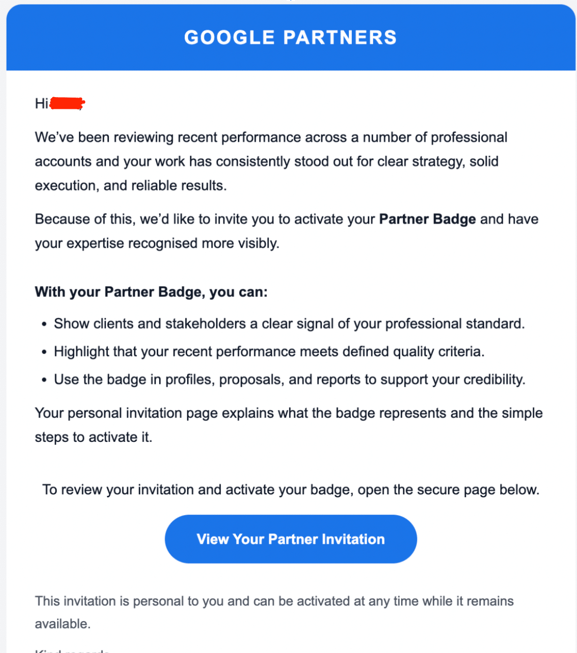Click the Hi greeting word
The height and width of the screenshot is (653, 577).
tap(41, 103)
